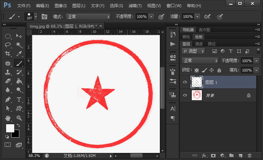This screenshot has height=160, width=263.
Task: Select the Blur tool
Action: pos(8,90)
